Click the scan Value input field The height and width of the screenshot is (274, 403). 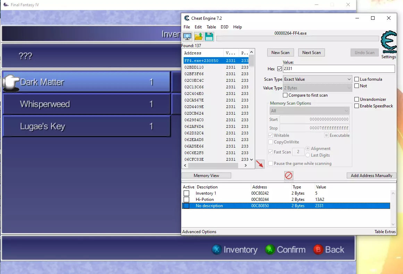tap(338, 69)
